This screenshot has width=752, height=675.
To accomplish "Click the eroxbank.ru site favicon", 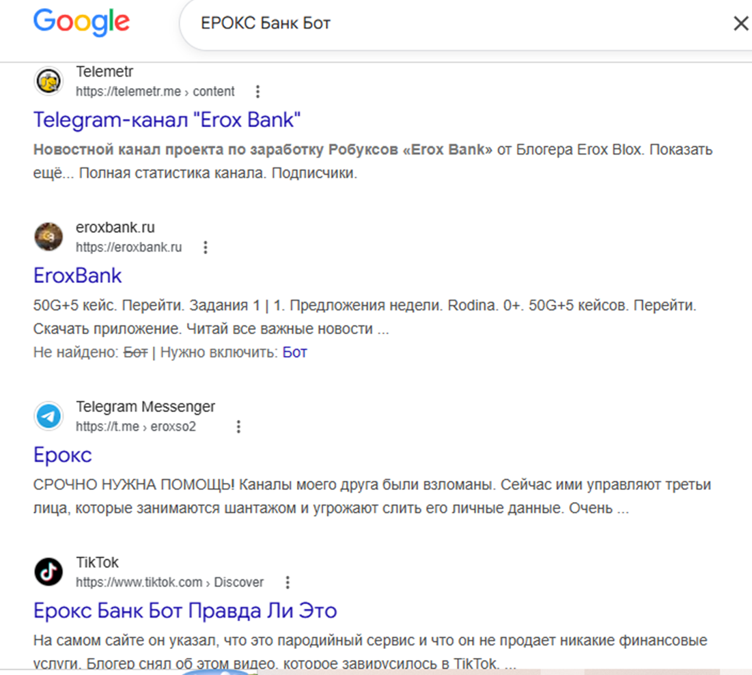I will [48, 236].
